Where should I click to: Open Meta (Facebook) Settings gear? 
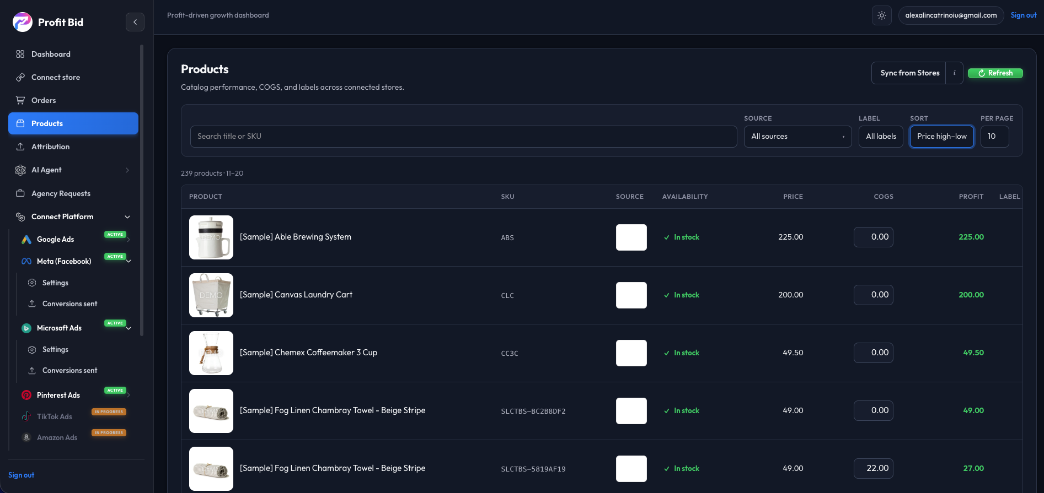pyautogui.click(x=32, y=283)
